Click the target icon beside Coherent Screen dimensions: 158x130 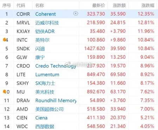coord(76,14)
